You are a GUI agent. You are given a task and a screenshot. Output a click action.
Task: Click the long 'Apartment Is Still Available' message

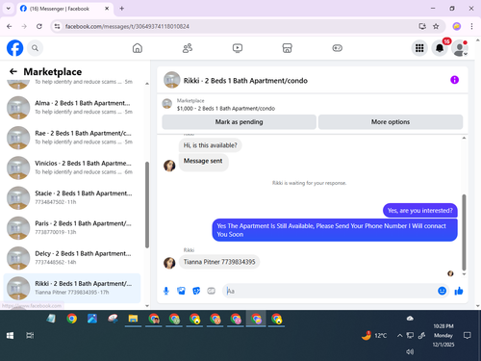(335, 230)
